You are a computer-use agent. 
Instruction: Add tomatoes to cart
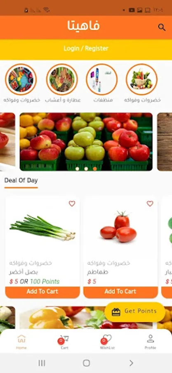(120, 292)
